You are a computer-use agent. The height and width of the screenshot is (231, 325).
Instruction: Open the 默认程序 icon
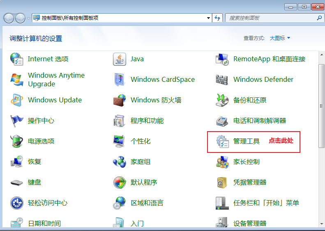120,182
